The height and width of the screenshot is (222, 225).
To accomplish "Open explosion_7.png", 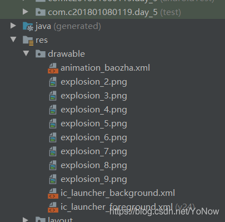I will pyautogui.click(x=94, y=152).
